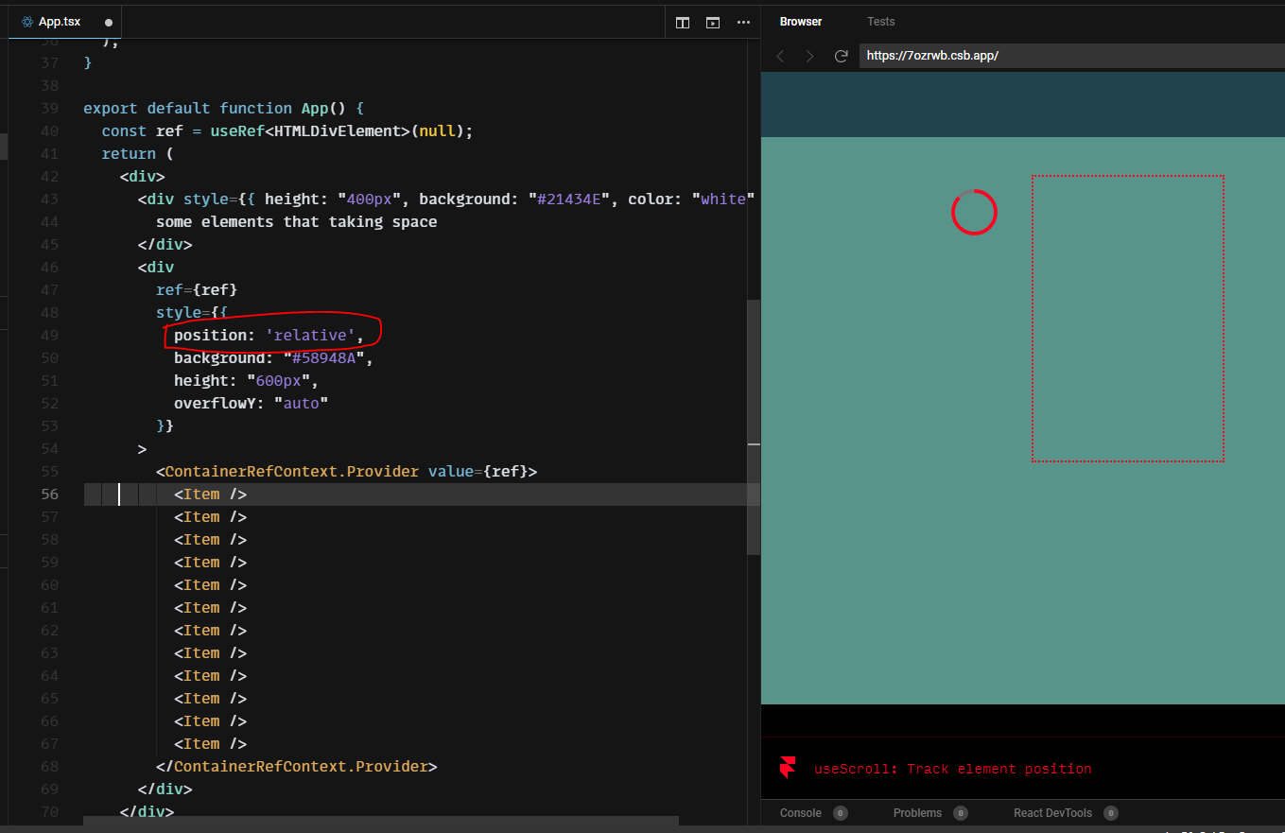Screen dimensions: 1285x833
Task: Click the React icon on the App.tsx tab
Action: (27, 21)
